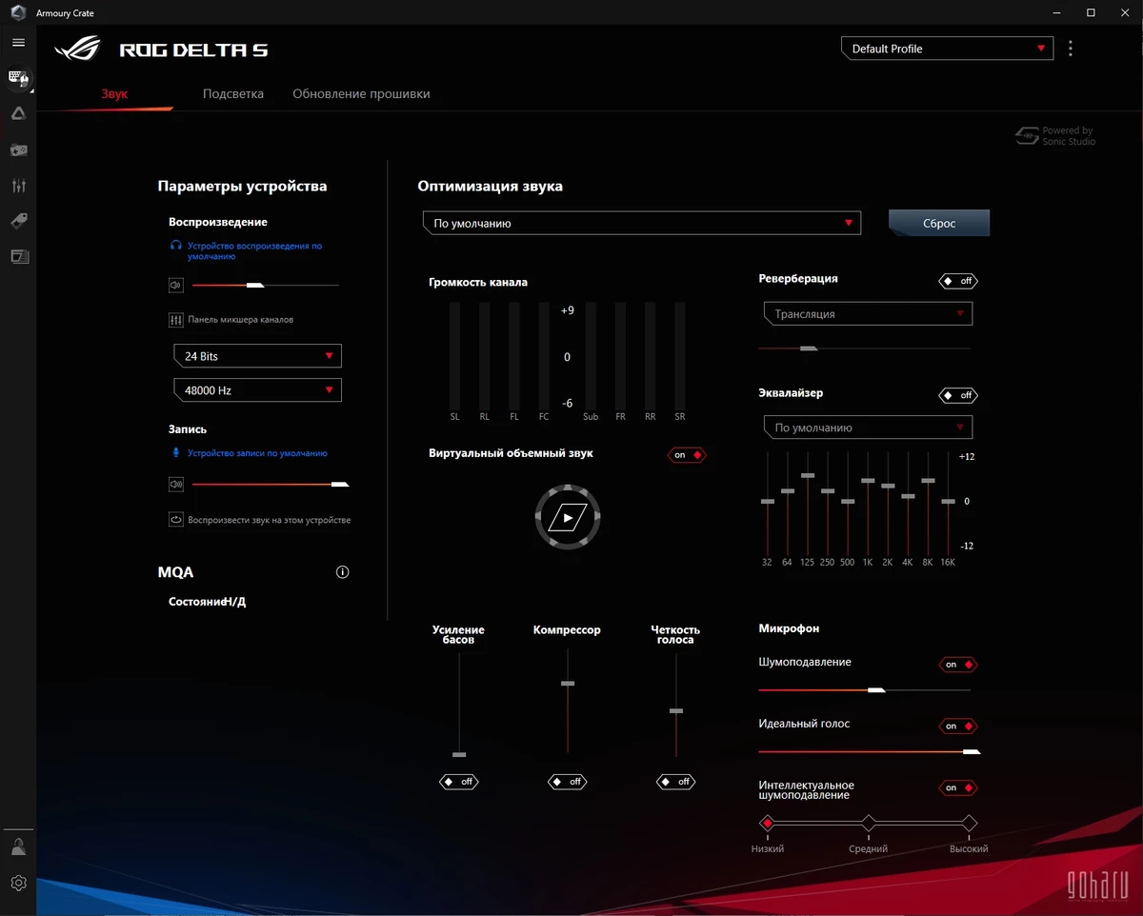Image resolution: width=1143 pixels, height=916 pixels.
Task: Open the По умолчанию sound optimization dropdown
Action: [642, 223]
